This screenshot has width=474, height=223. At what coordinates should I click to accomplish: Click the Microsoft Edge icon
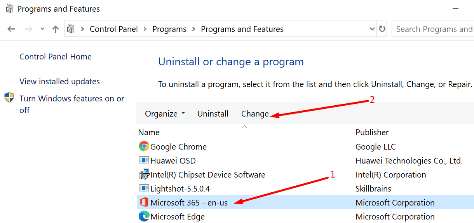144,216
